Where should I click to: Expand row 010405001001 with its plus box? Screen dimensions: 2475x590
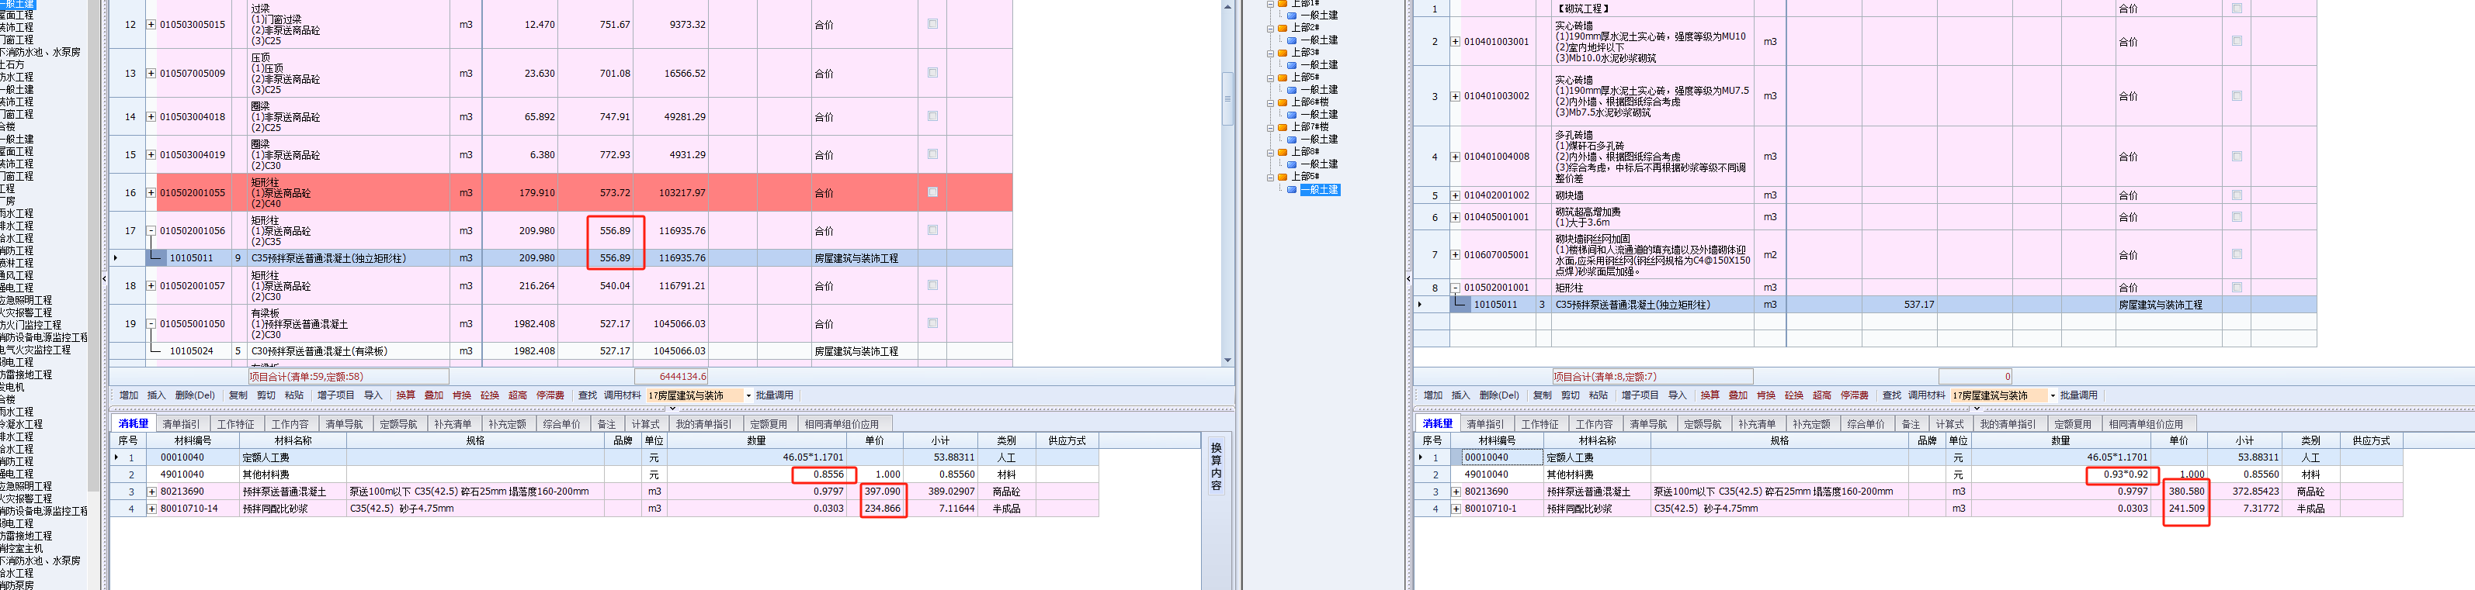coord(1455,217)
